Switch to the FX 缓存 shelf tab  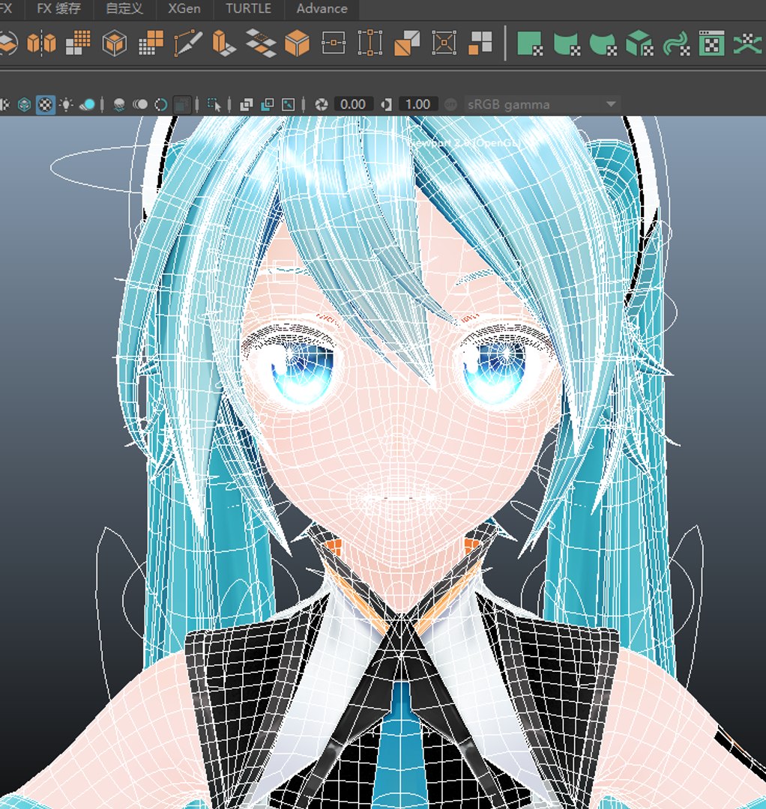click(59, 9)
